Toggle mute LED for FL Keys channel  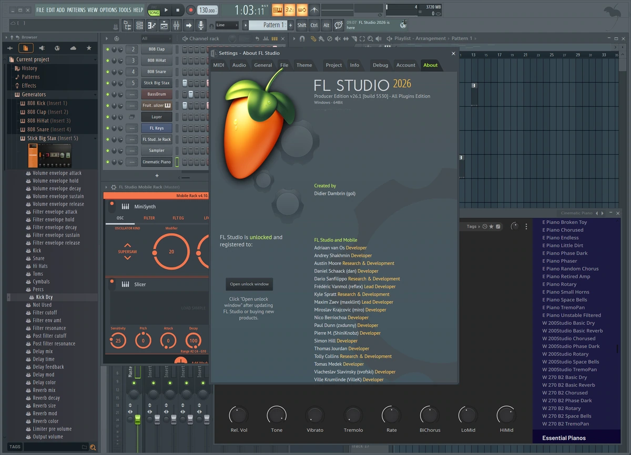pos(108,128)
